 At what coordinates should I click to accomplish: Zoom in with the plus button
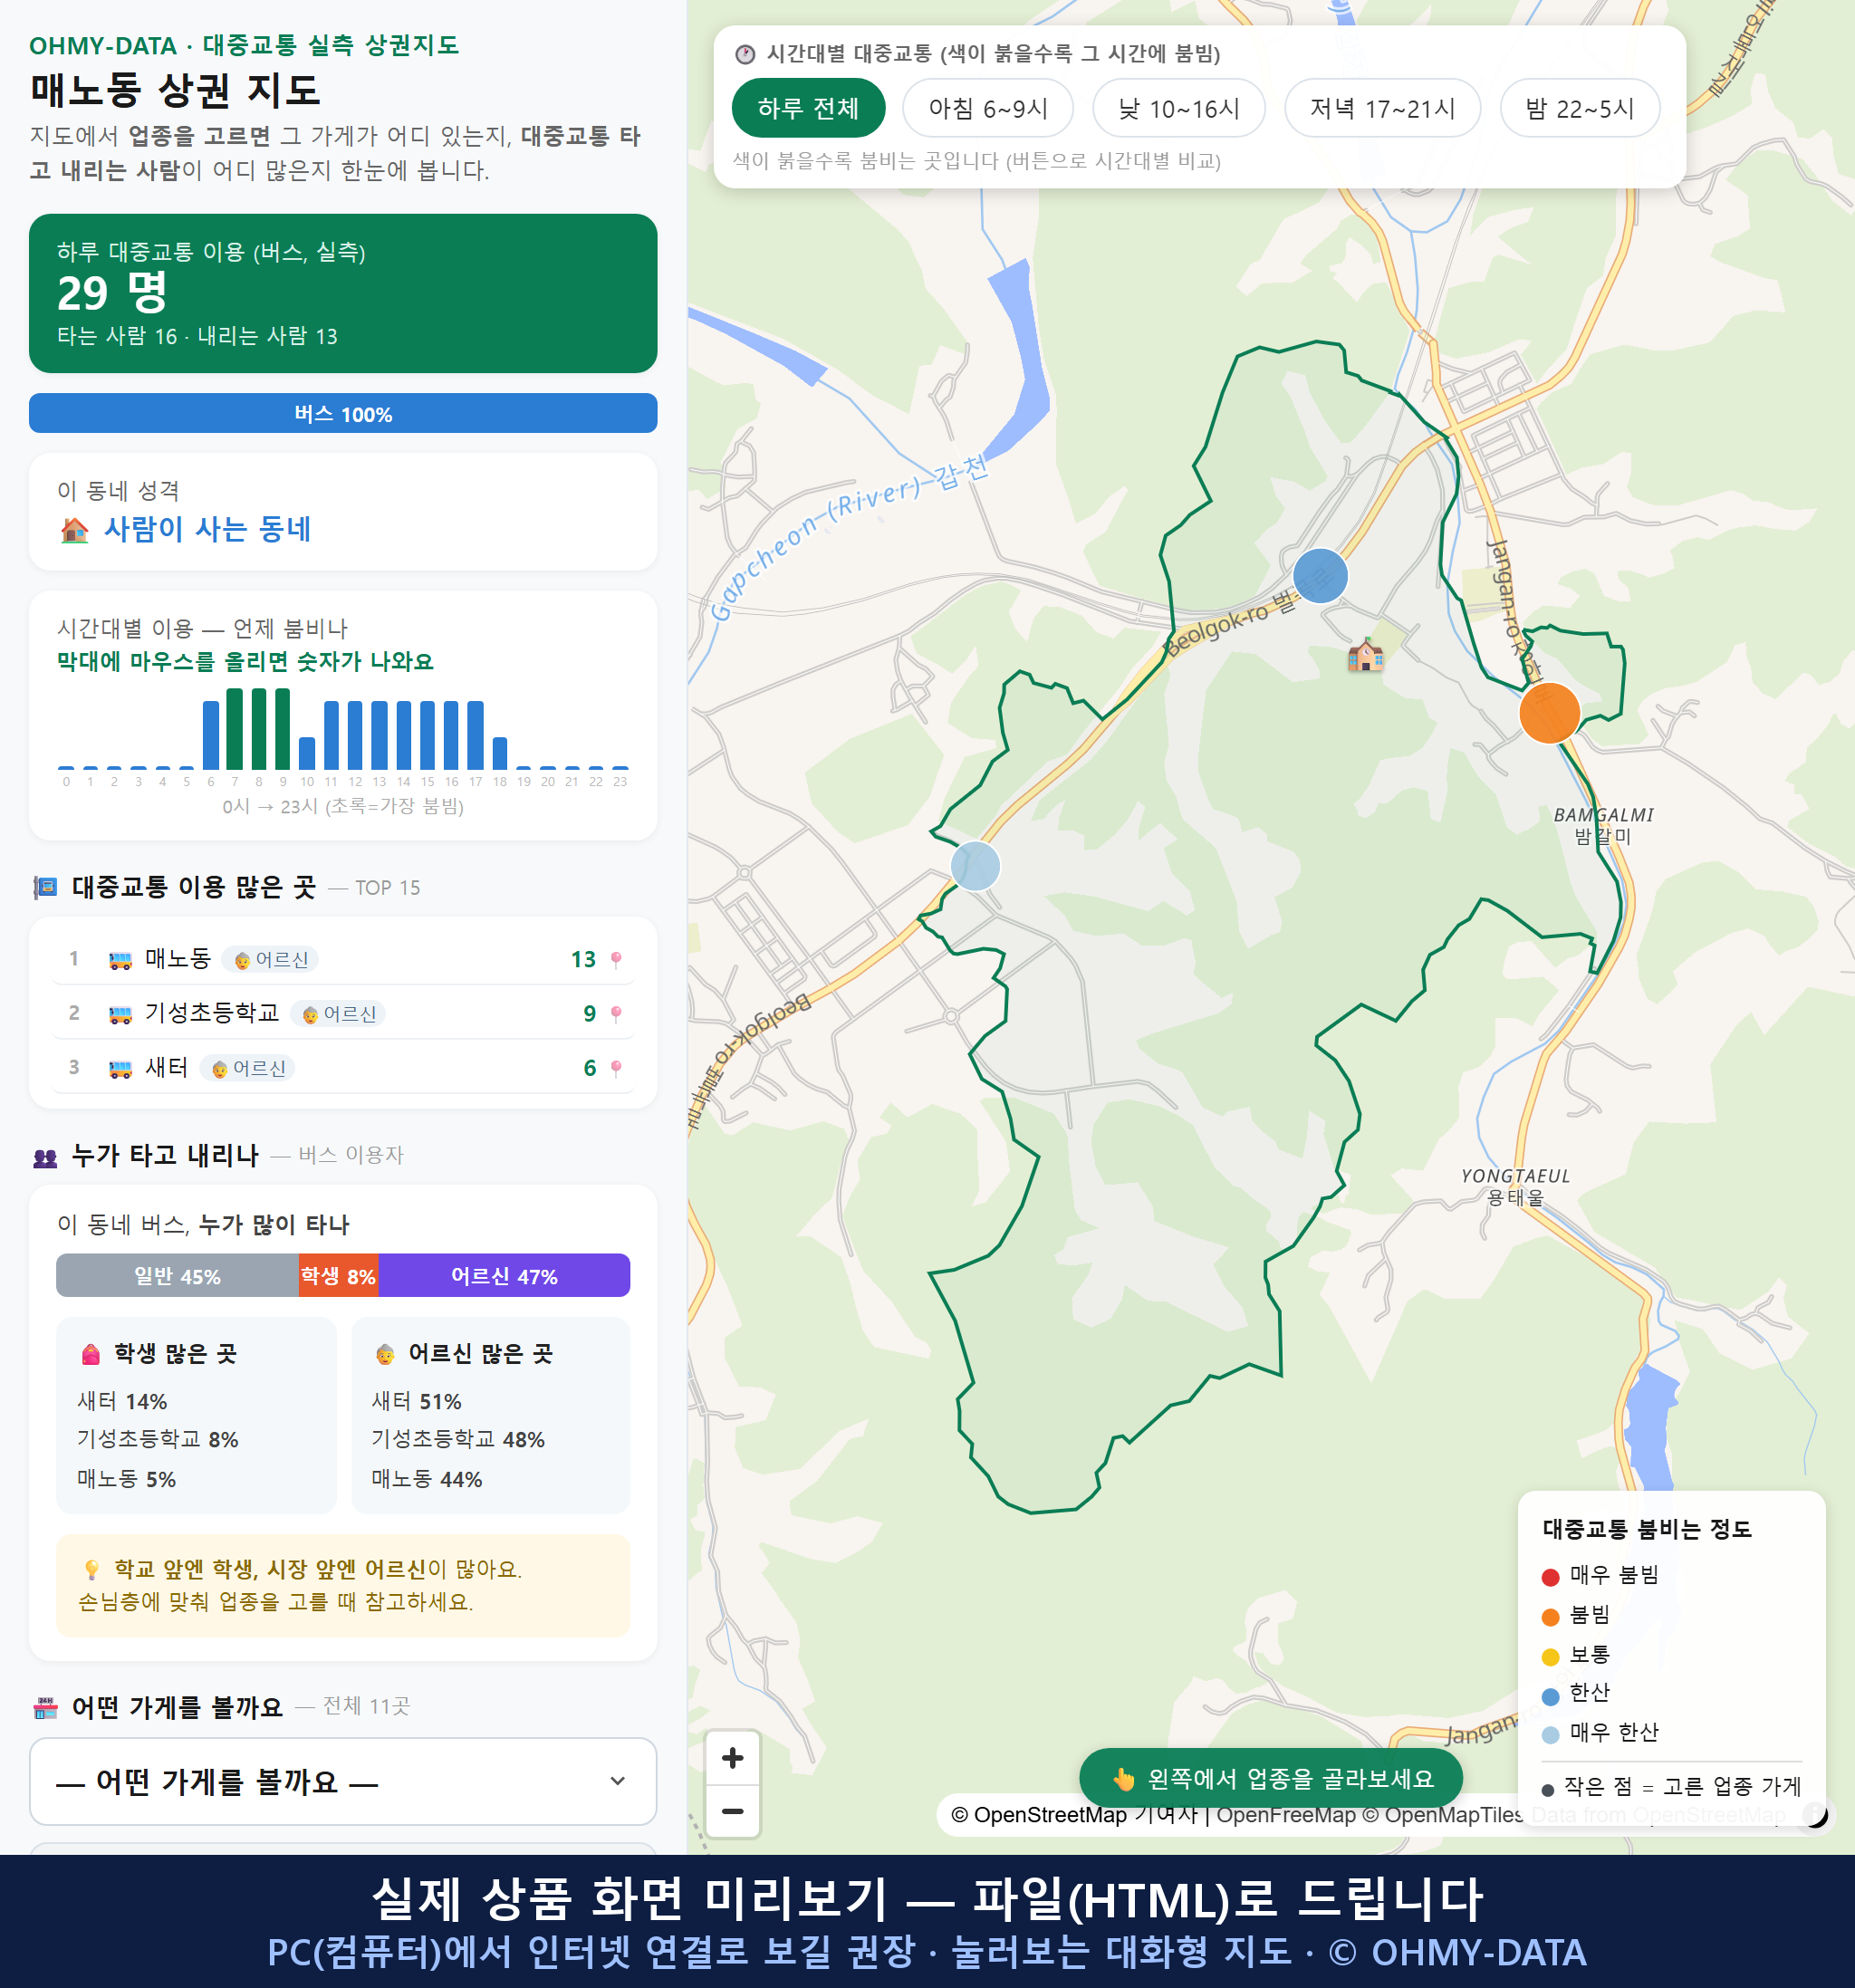(x=732, y=1758)
